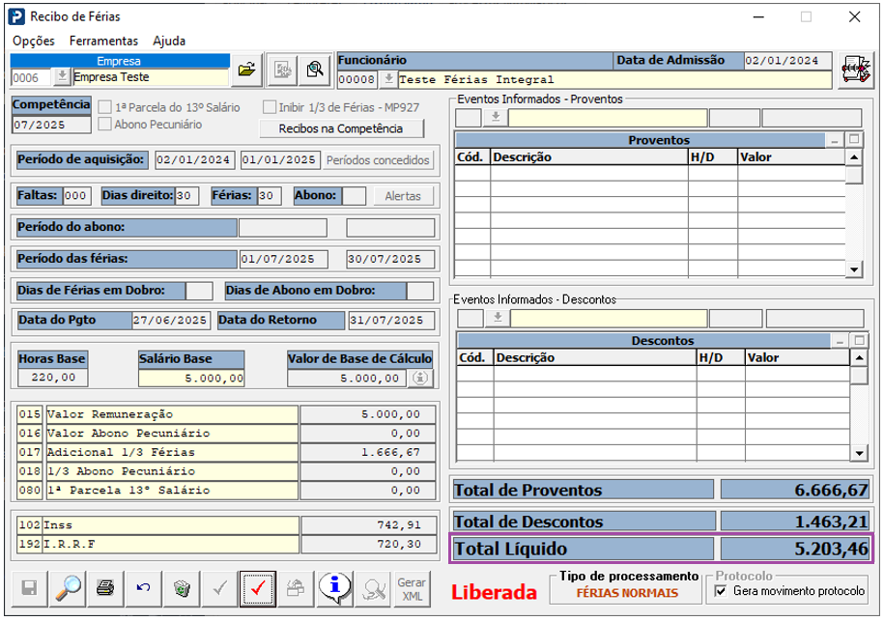Toggle the Gera movimento protocolo checkbox
Image resolution: width=884 pixels, height=621 pixels.
tap(720, 590)
